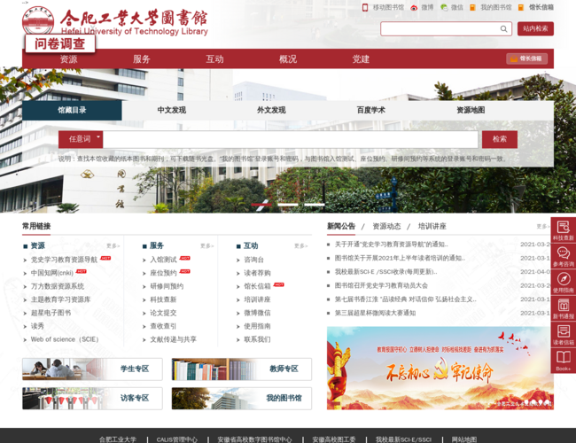Click the site search input field
This screenshot has width=576, height=443.
pos(440,28)
